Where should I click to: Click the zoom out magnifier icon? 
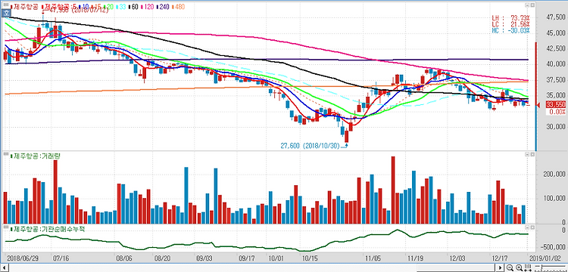coord(510,267)
